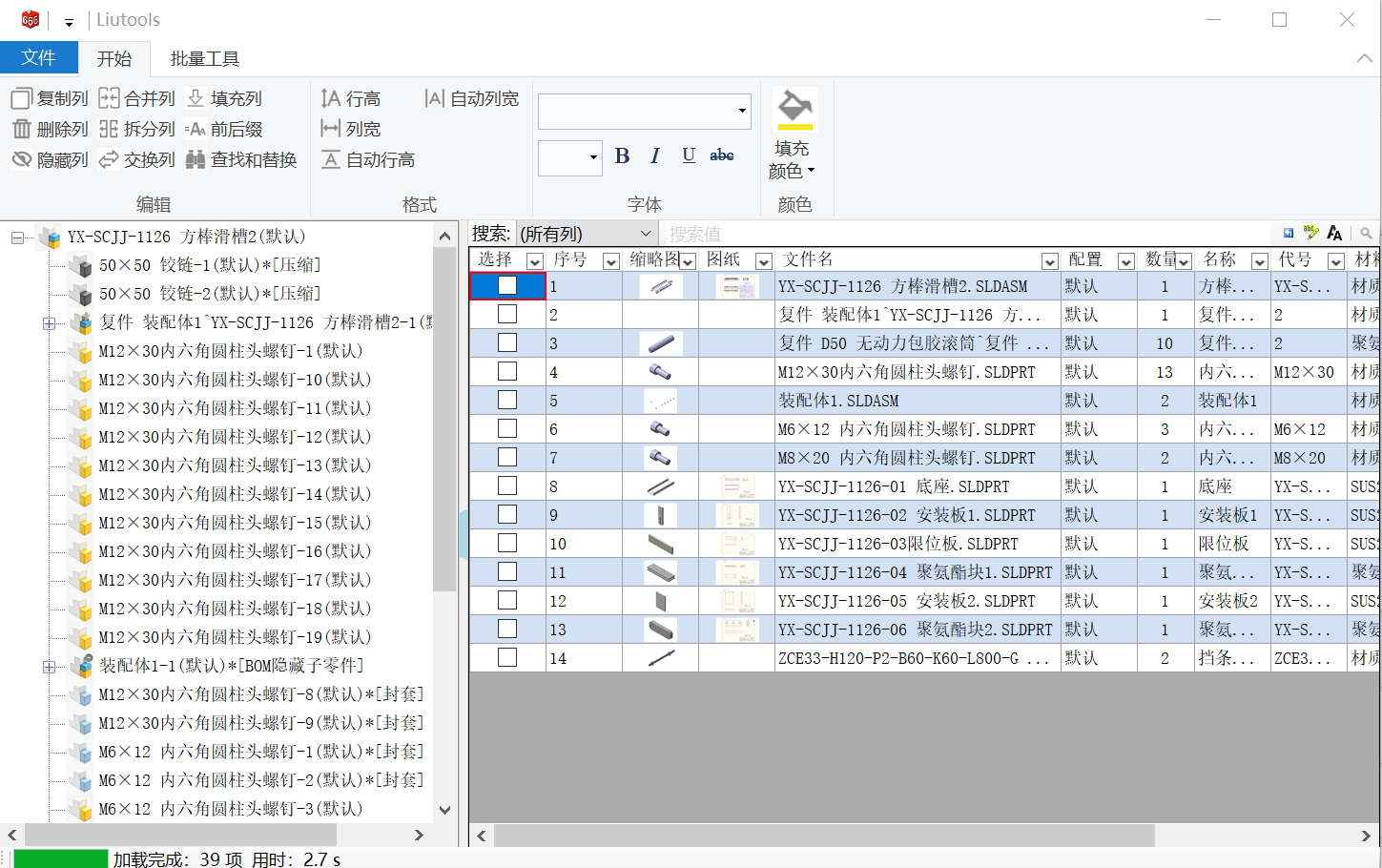Open the 文件名 column filter dropdown
The height and width of the screenshot is (868, 1382).
1049,261
